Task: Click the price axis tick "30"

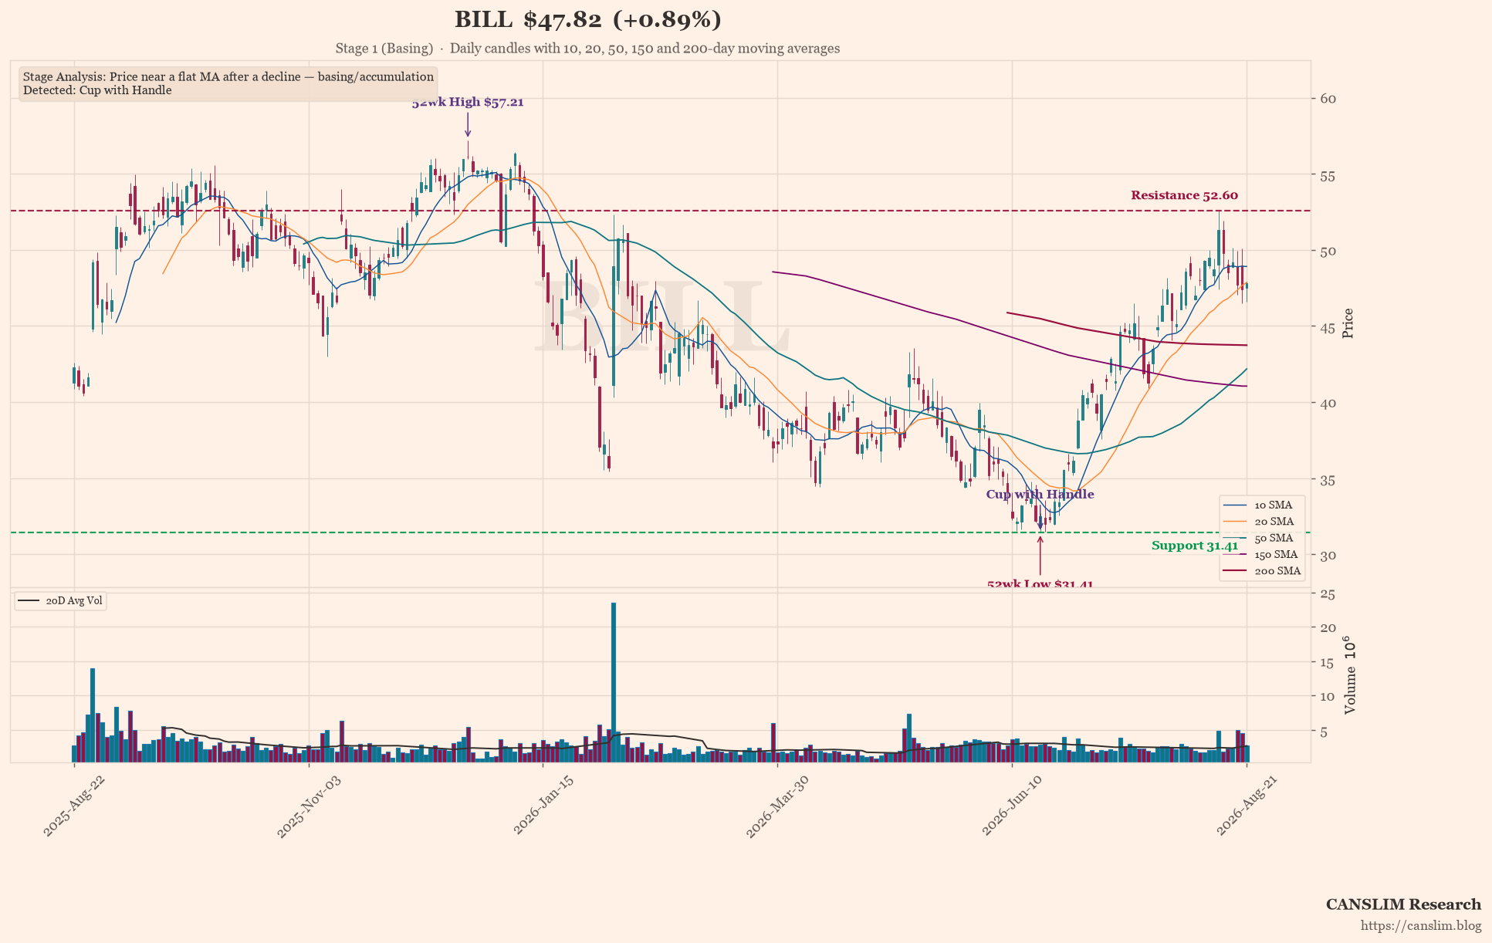Action: pos(1328,556)
